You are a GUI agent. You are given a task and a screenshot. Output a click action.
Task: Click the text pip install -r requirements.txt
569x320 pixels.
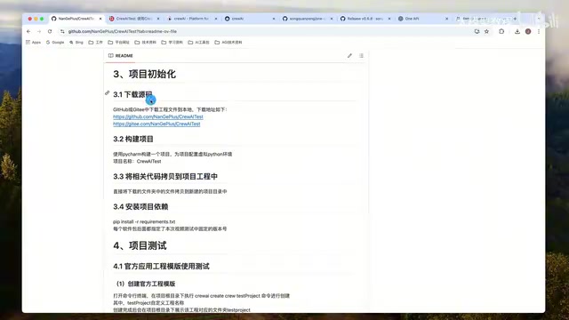click(x=144, y=221)
